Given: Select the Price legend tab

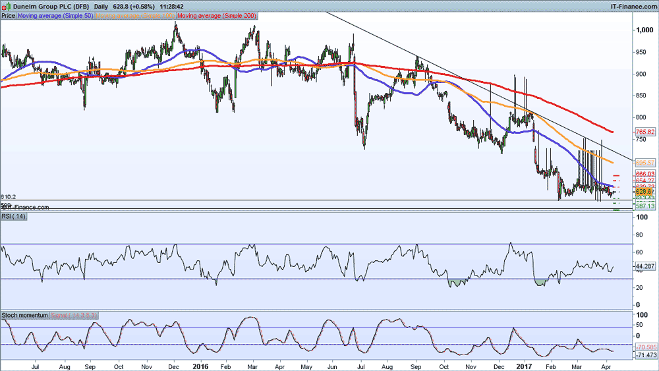Looking at the screenshot, I should click(9, 16).
